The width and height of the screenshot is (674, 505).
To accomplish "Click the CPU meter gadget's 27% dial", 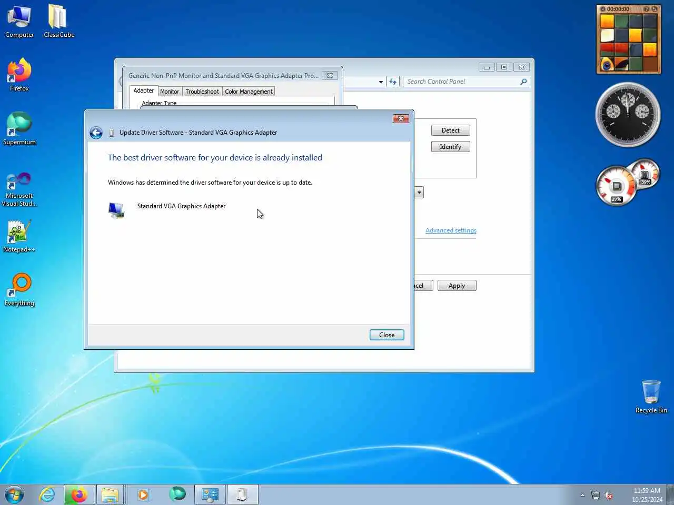I will (616, 186).
